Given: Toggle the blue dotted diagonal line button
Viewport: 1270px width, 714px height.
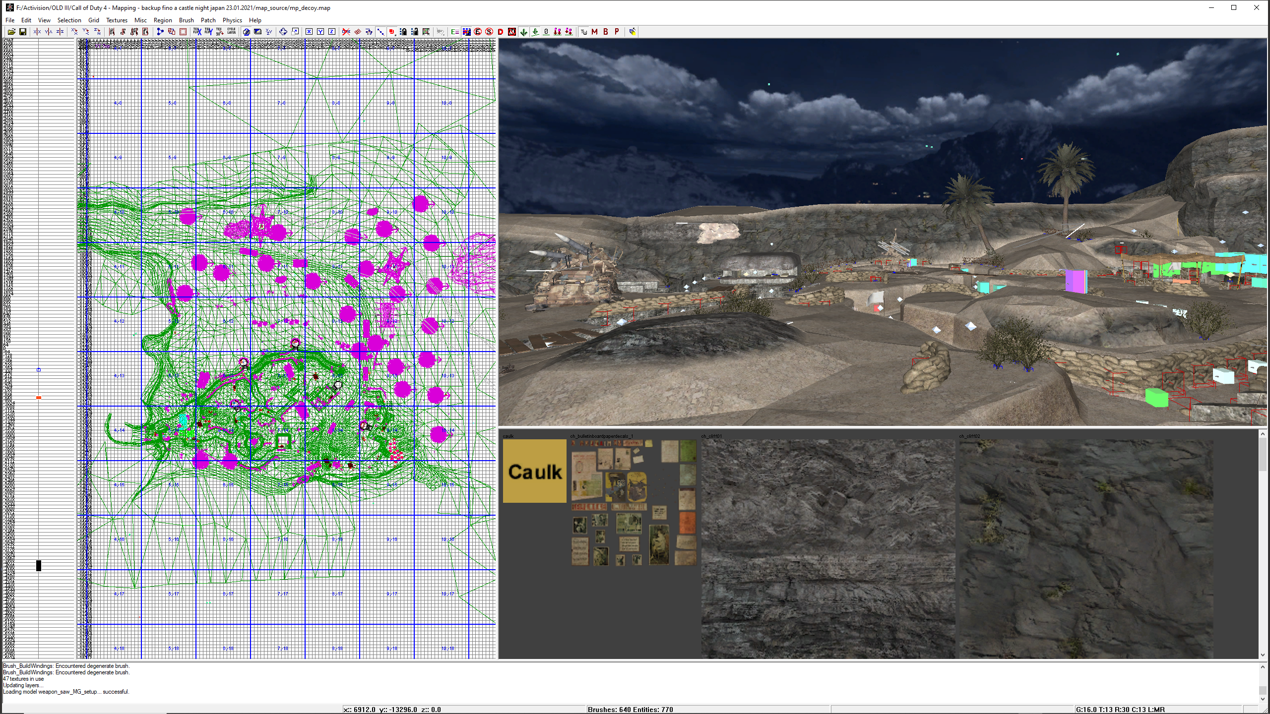Looking at the screenshot, I should [381, 32].
